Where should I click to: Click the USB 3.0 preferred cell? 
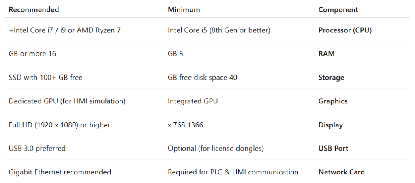[x=37, y=148]
